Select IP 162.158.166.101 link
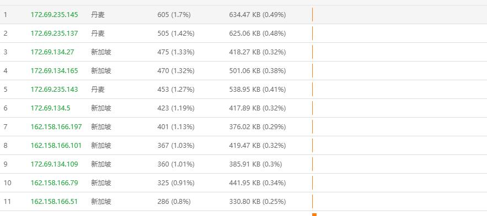Viewport: 487px width, 216px height. [x=56, y=146]
